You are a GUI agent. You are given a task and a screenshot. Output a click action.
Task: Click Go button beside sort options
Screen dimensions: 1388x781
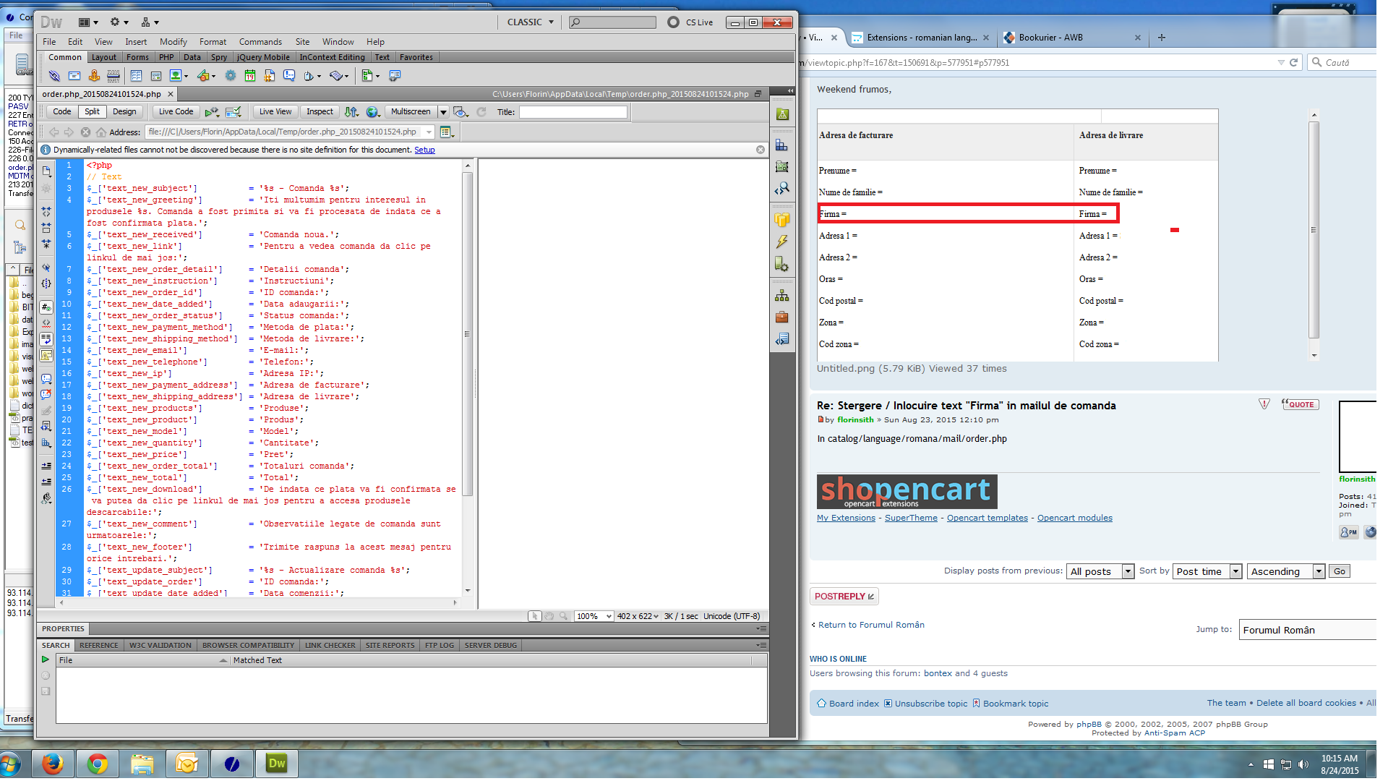click(x=1340, y=571)
